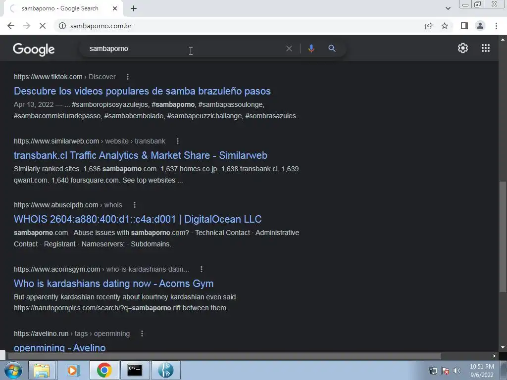This screenshot has height=380, width=507.
Task: Click the scroll-up arrow of the page
Action: point(503,40)
